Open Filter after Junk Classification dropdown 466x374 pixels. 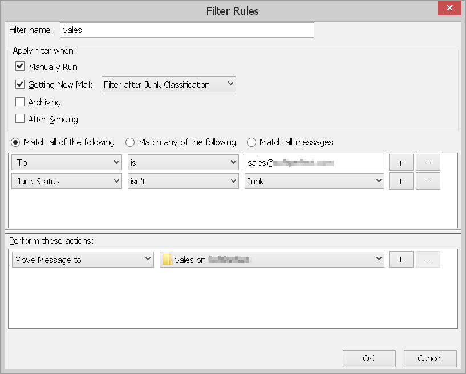(168, 84)
